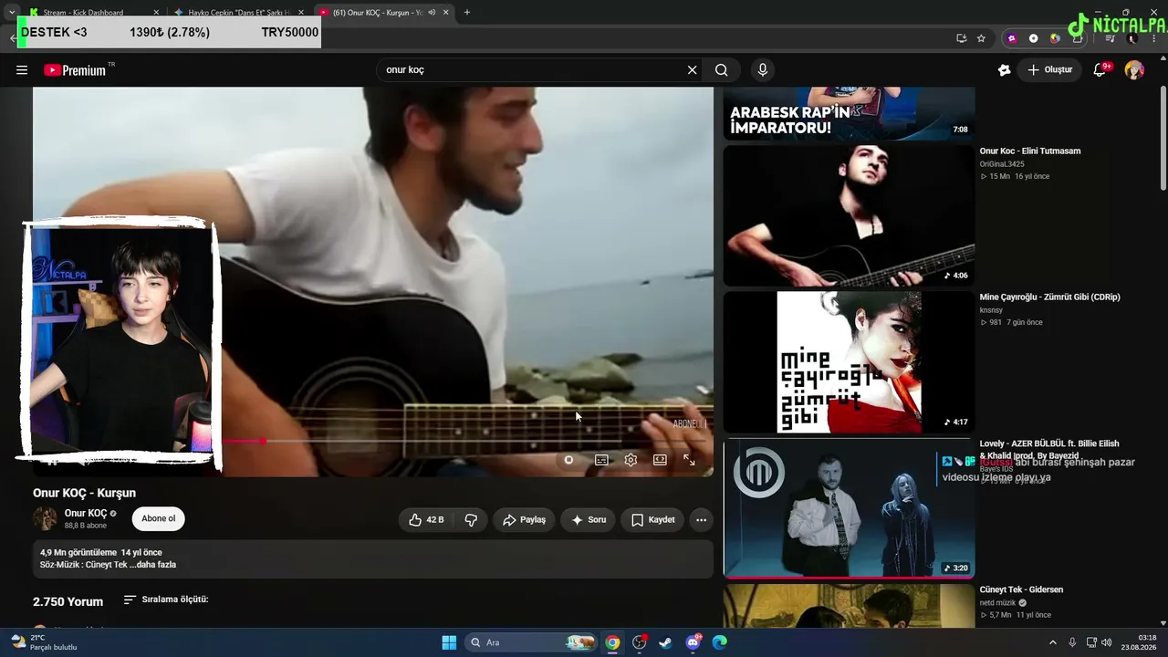Close the Onur KOÇ - Kurşun tab
Image resolution: width=1168 pixels, height=657 pixels.
[446, 13]
